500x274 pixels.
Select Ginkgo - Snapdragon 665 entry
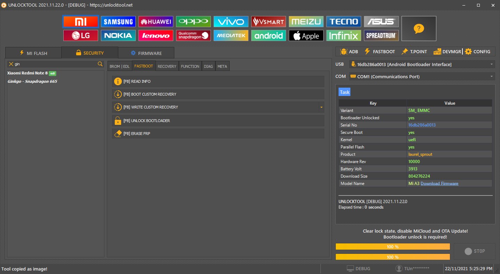click(32, 81)
